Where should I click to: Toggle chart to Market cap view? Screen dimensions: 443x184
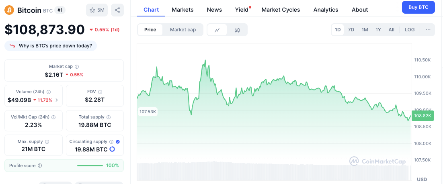[183, 30]
